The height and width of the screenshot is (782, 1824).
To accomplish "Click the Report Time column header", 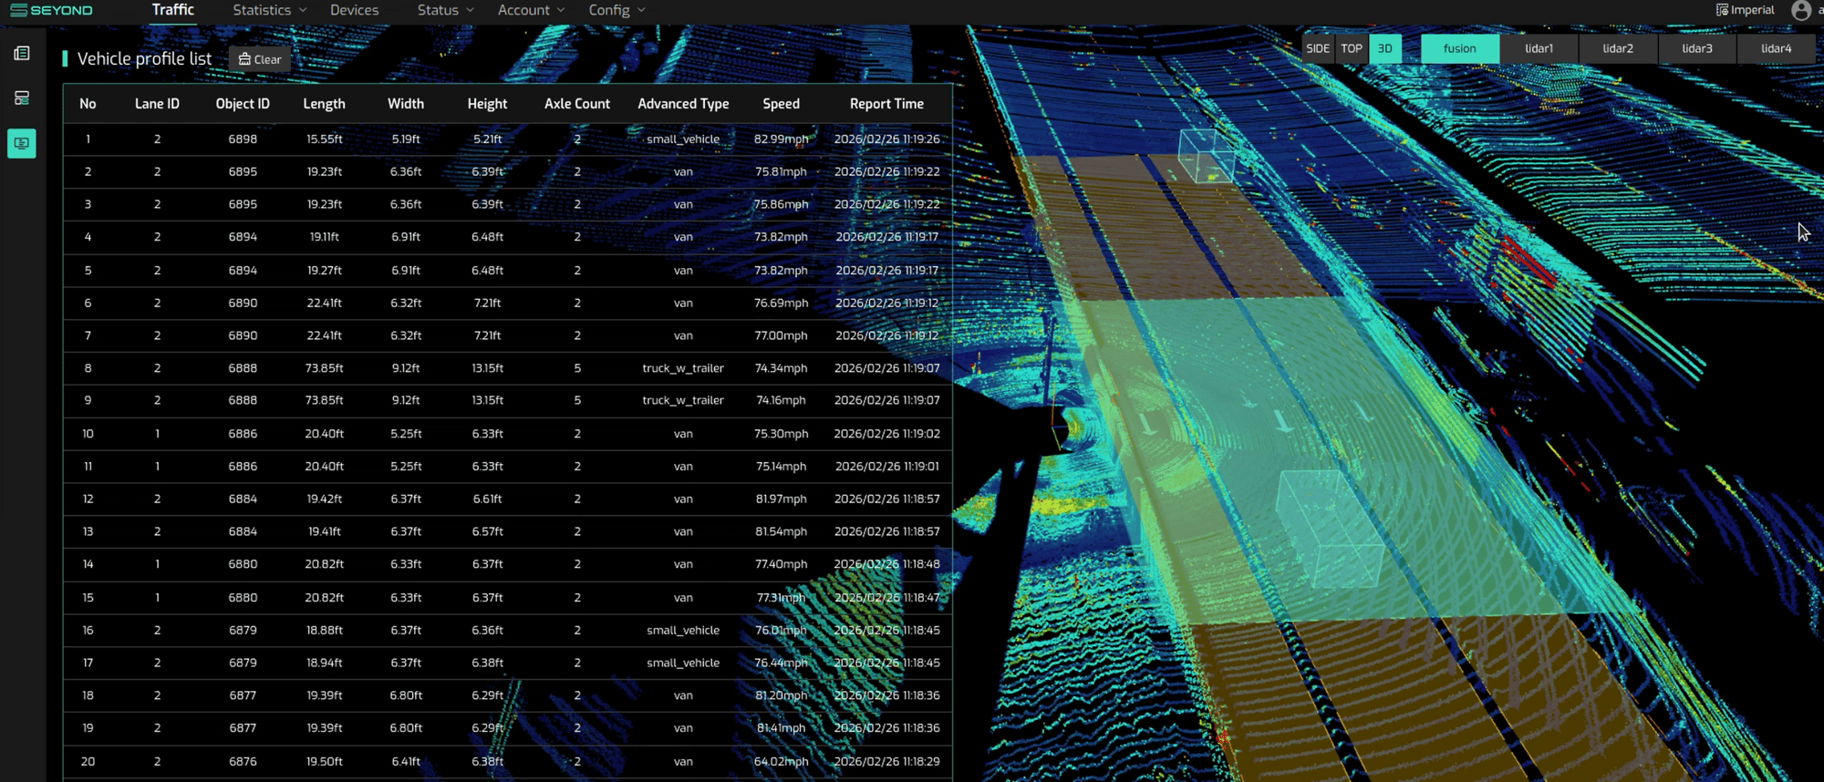I will pos(886,104).
